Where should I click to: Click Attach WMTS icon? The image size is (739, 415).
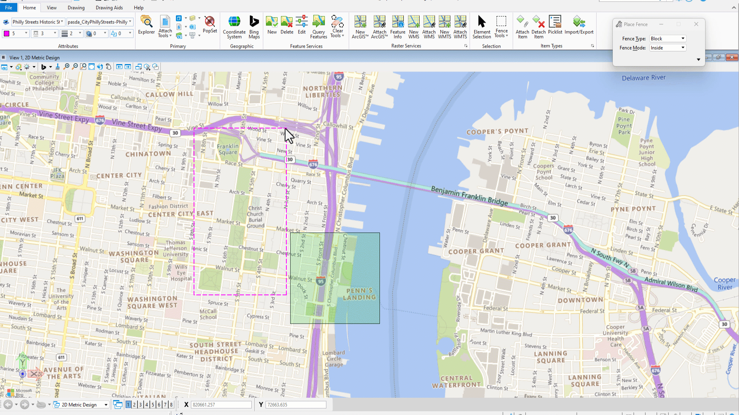click(460, 27)
